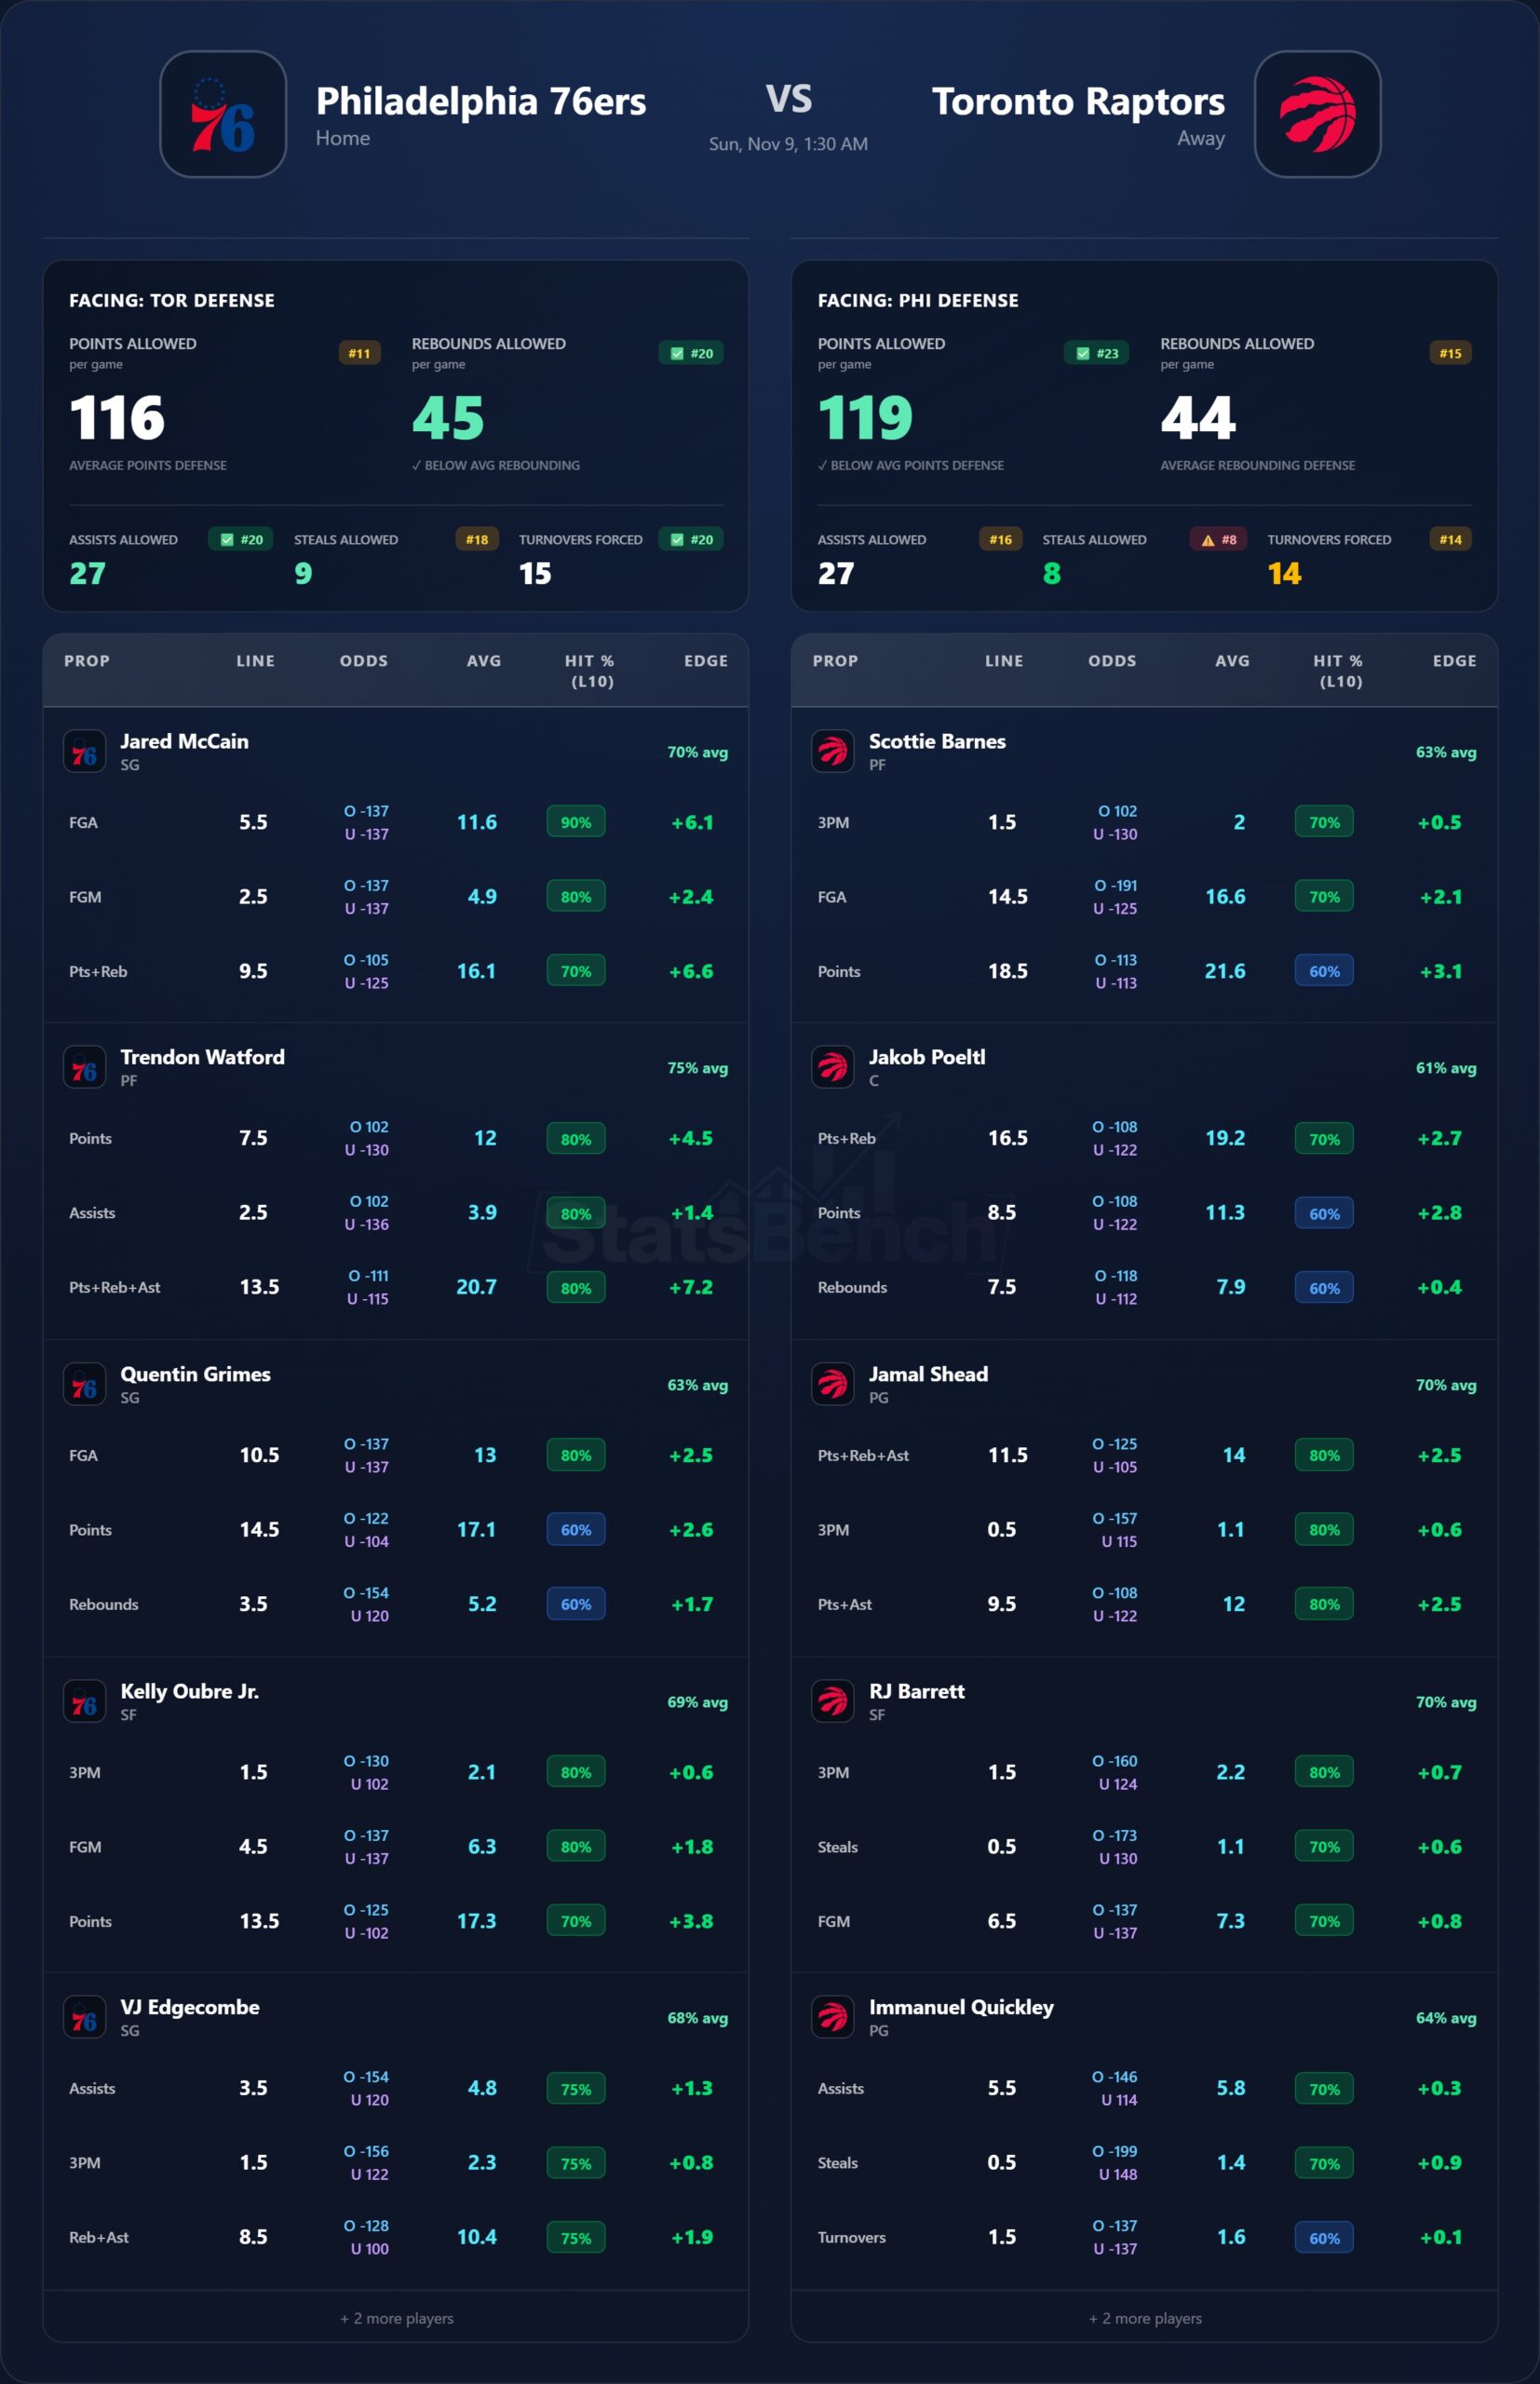
Task: Click ODDS column header in 76ers table
Action: [x=363, y=661]
